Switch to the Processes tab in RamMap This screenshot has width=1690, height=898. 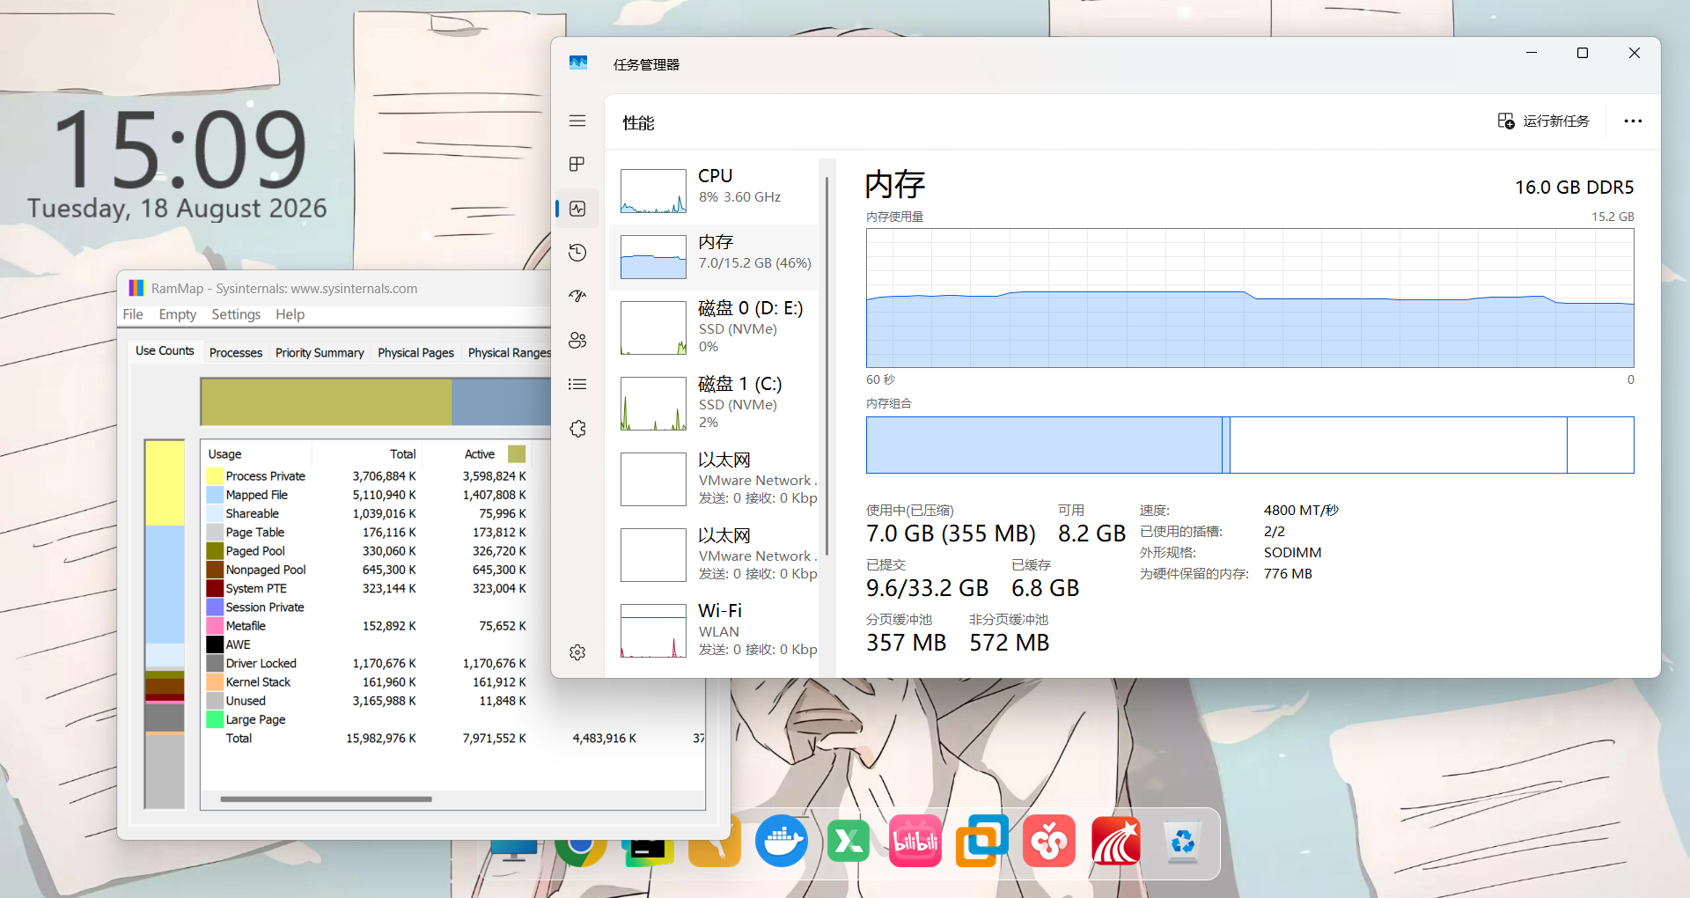tap(236, 352)
